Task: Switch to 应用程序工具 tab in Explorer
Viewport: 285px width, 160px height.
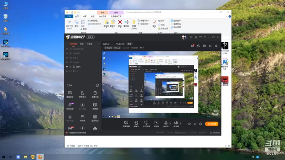Action: click(116, 16)
